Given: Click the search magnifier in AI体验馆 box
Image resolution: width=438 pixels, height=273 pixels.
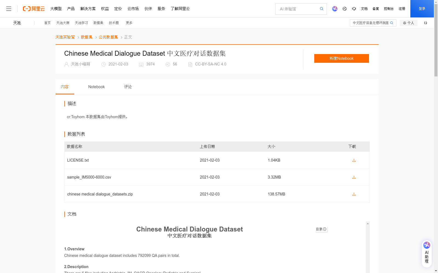Looking at the screenshot, I should (x=322, y=9).
